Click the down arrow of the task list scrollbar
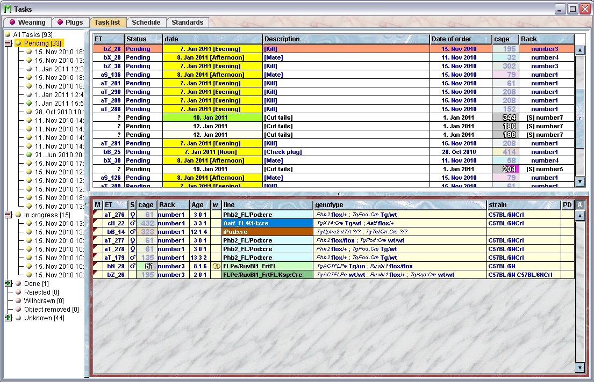The height and width of the screenshot is (382, 594). (579, 182)
